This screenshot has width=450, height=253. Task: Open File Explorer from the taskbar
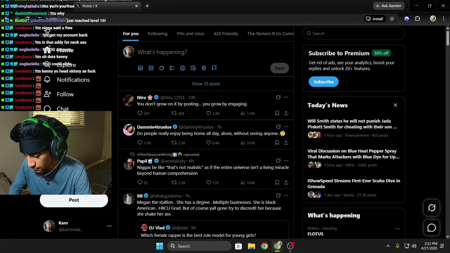pos(251,246)
